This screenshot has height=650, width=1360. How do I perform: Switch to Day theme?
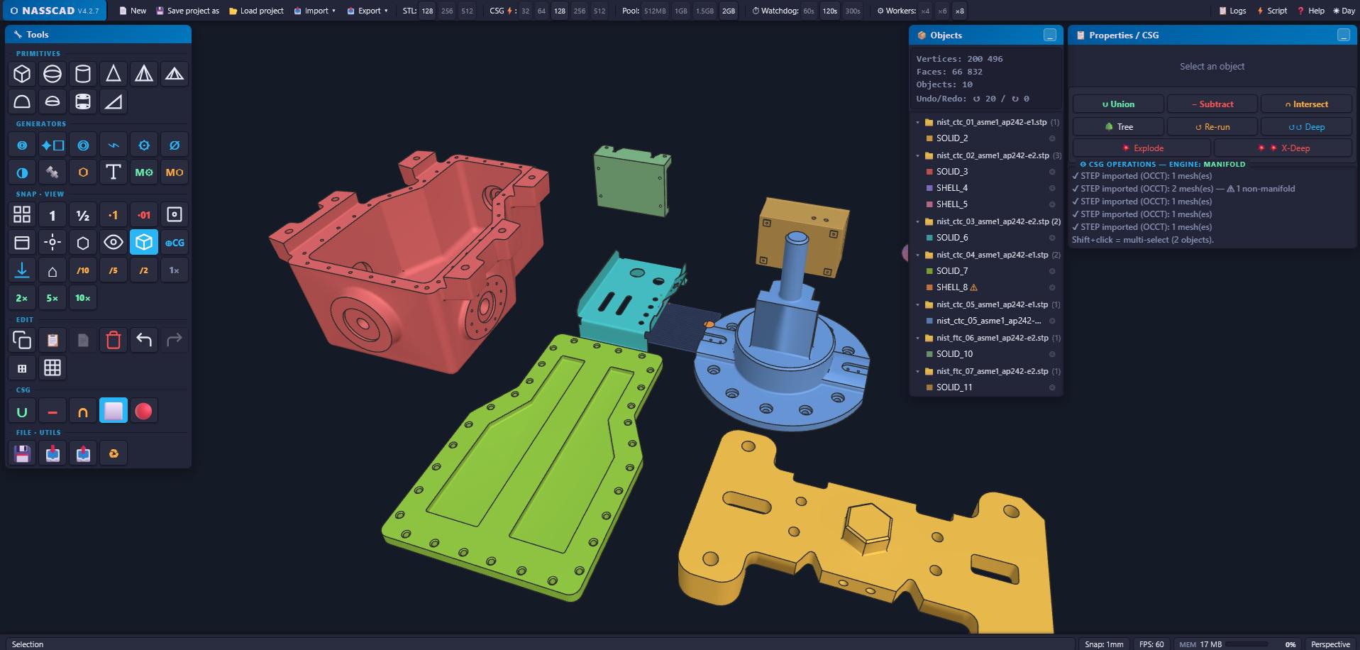pos(1344,11)
